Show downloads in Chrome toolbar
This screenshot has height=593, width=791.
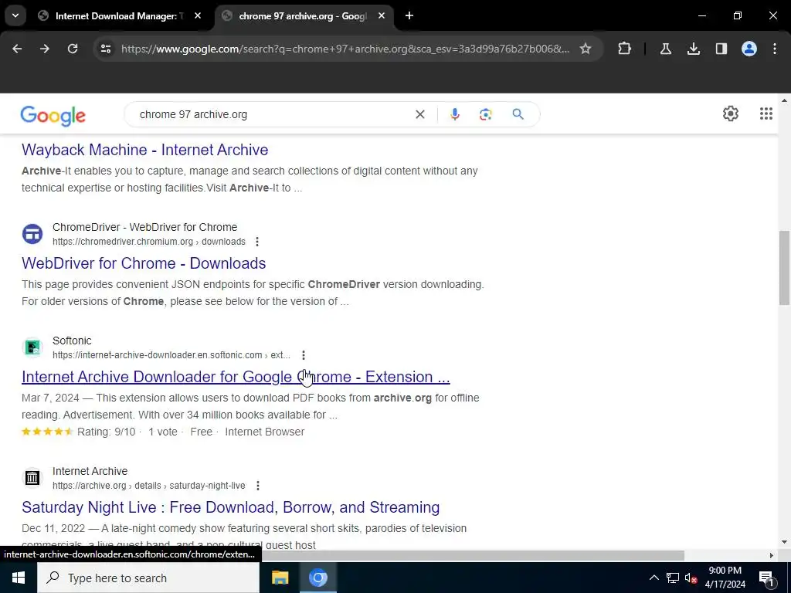pyautogui.click(x=694, y=49)
